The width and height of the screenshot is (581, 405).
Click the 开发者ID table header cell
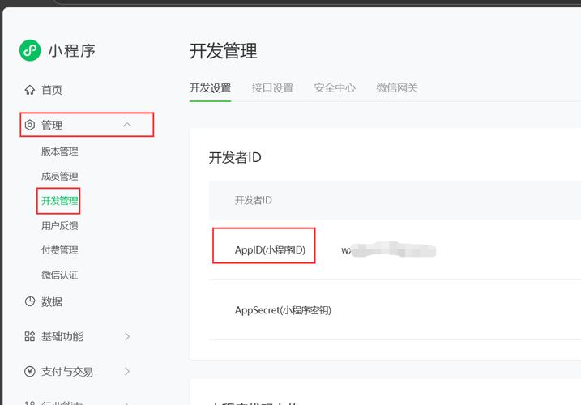[x=253, y=200]
